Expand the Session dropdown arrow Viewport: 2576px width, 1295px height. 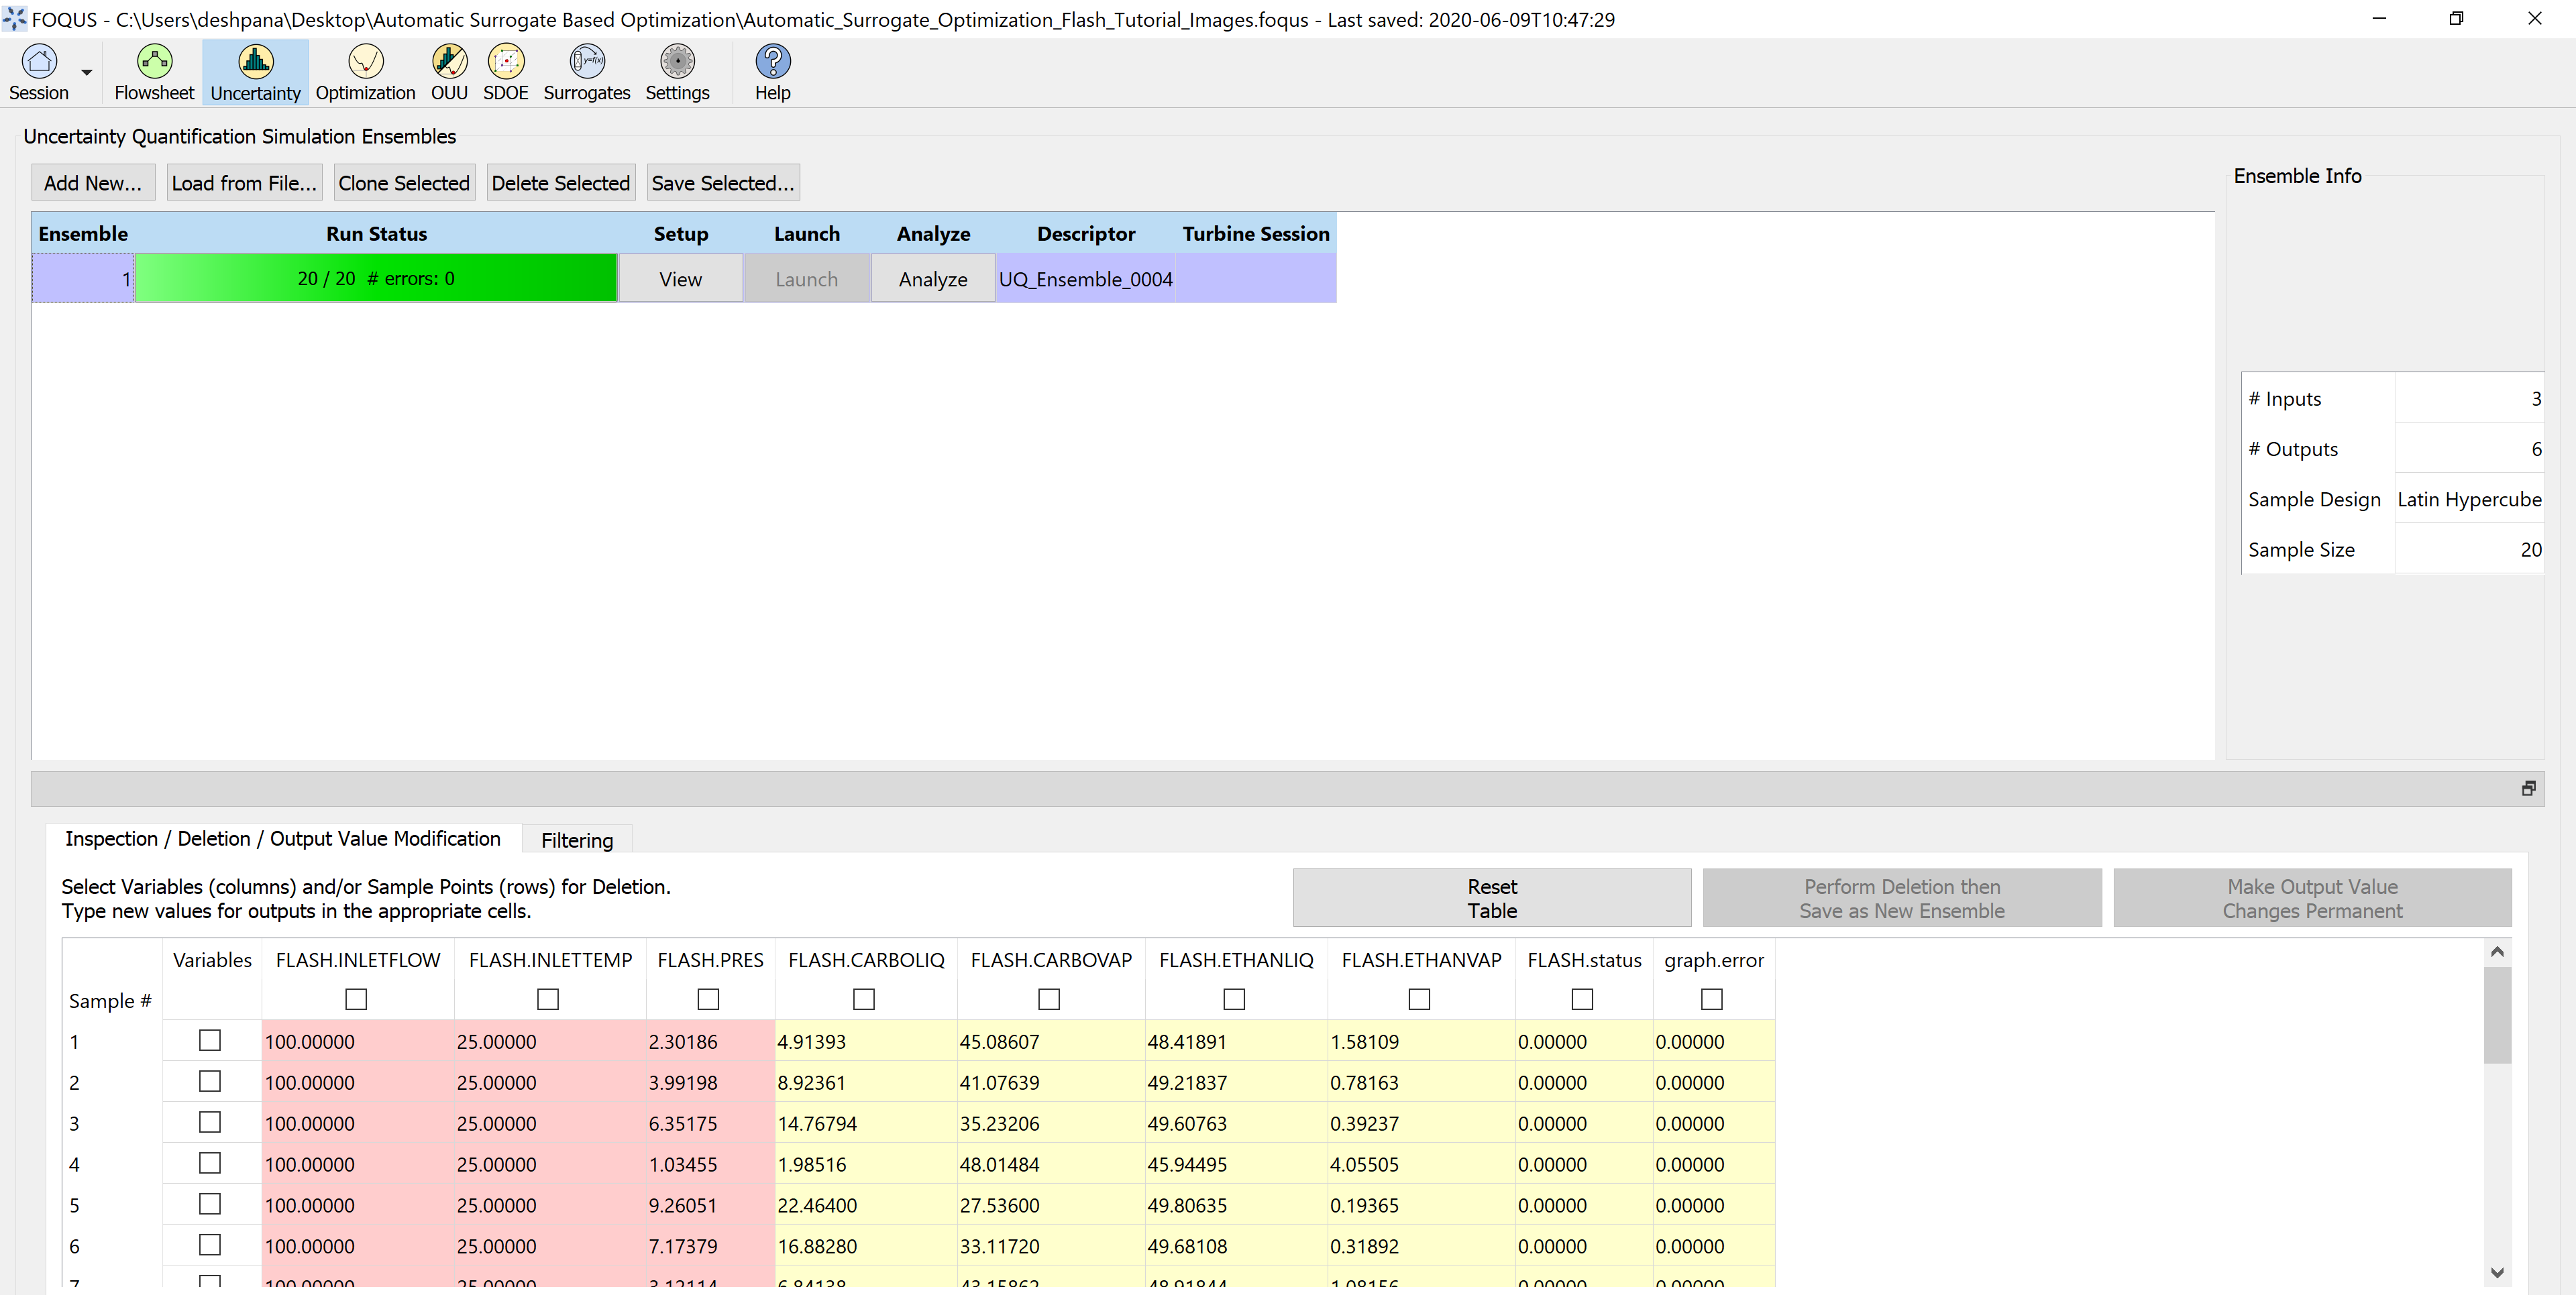[87, 72]
